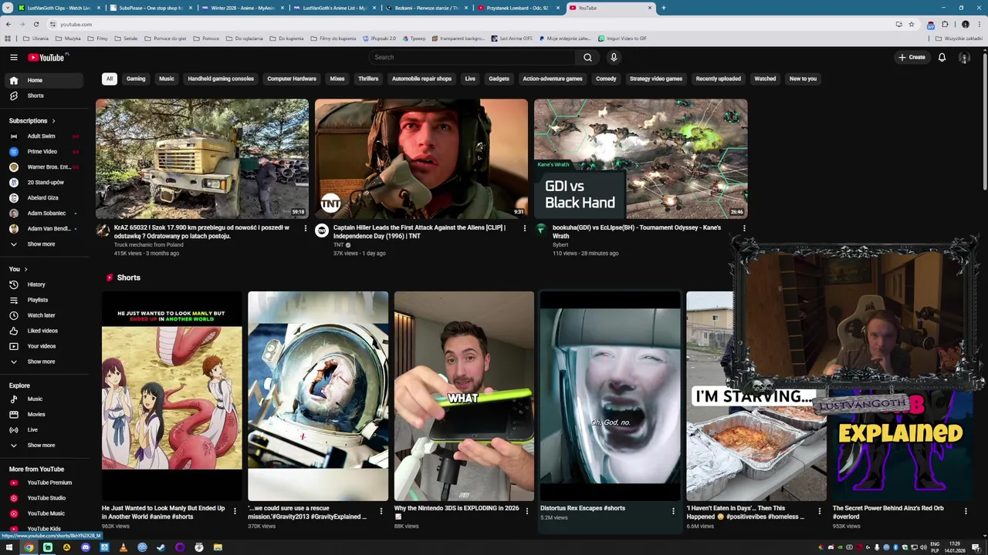Image resolution: width=988 pixels, height=555 pixels.
Task: Open Playlists in the sidebar
Action: 45,300
